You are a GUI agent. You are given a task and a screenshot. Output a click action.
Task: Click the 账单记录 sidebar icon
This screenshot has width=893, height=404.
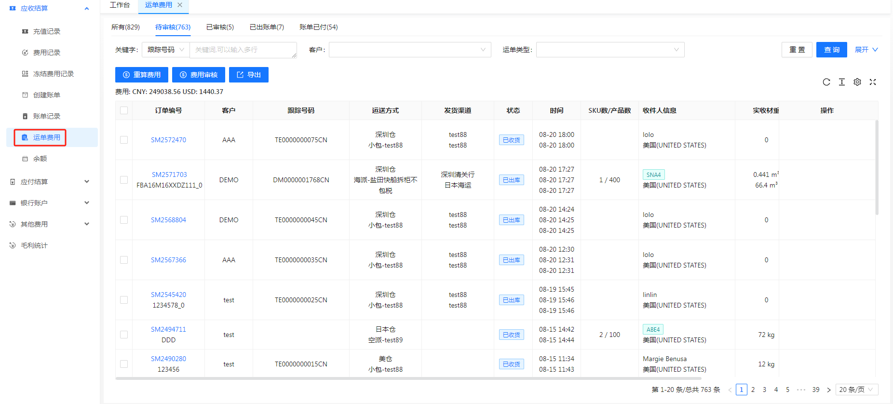[x=25, y=116]
